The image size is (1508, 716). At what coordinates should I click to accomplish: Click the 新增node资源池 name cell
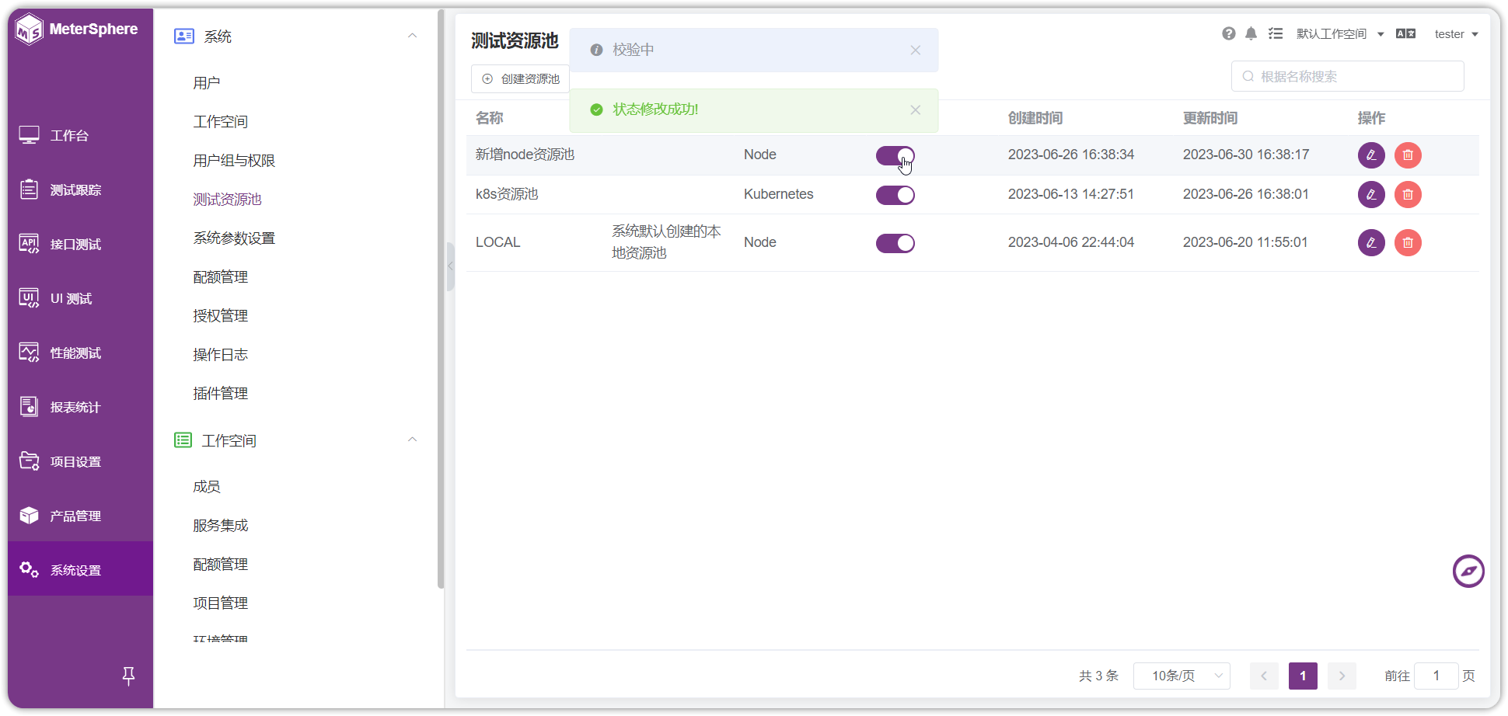[525, 155]
